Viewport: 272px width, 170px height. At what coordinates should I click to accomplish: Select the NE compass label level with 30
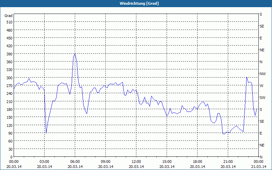coord(262,145)
